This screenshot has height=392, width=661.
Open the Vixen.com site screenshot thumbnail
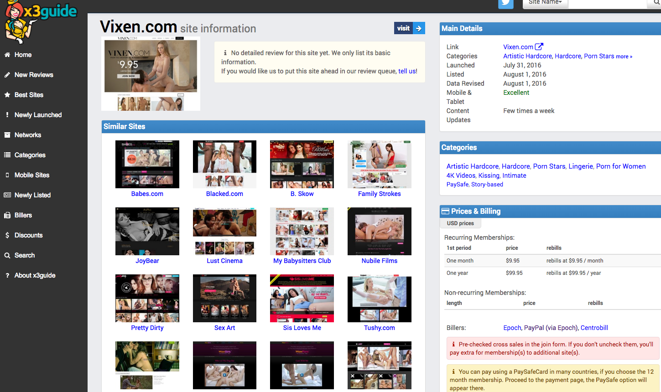point(151,74)
